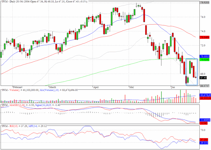
Task: Click the green 70.0281 moving average tag
Action: pos(205,60)
